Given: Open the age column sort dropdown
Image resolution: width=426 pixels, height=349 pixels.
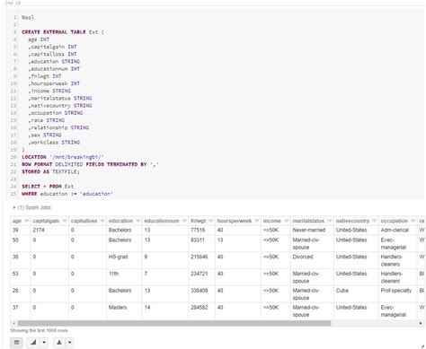Looking at the screenshot, I should pyautogui.click(x=26, y=221).
